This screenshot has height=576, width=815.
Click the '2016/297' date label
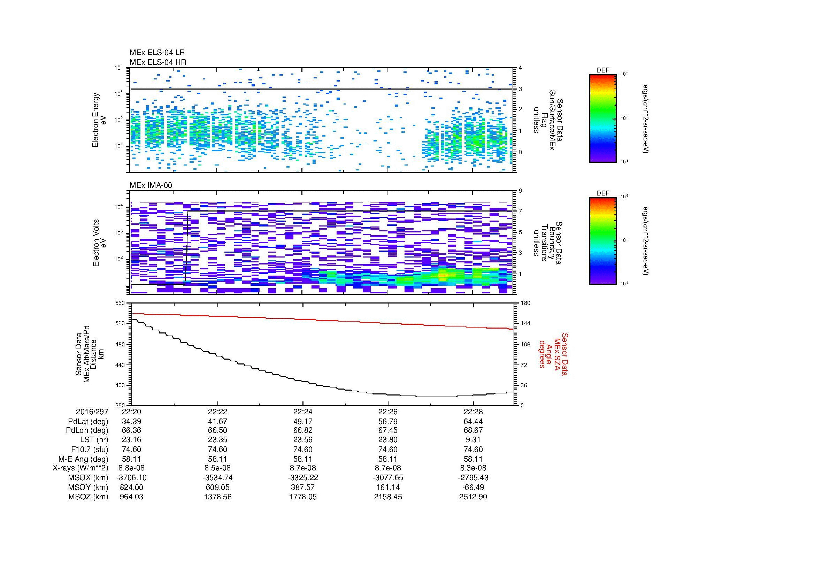92,412
